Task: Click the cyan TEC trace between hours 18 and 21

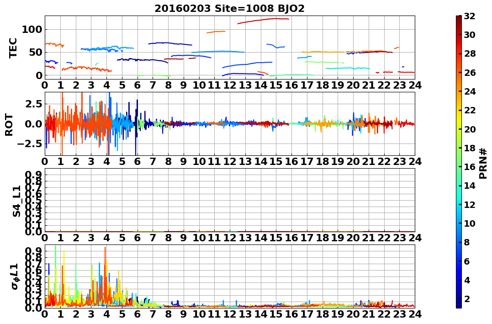Action: click(348, 68)
